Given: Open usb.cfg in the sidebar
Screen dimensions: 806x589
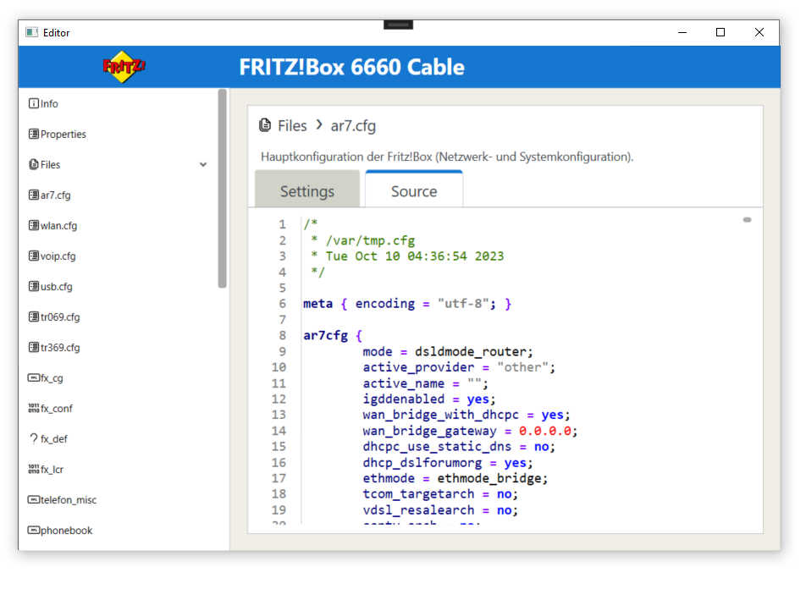Looking at the screenshot, I should 57,286.
